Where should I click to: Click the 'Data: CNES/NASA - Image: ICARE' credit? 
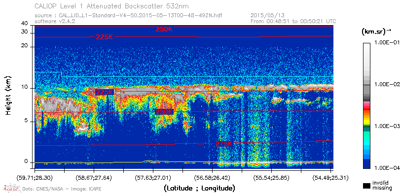pyautogui.click(x=62, y=189)
